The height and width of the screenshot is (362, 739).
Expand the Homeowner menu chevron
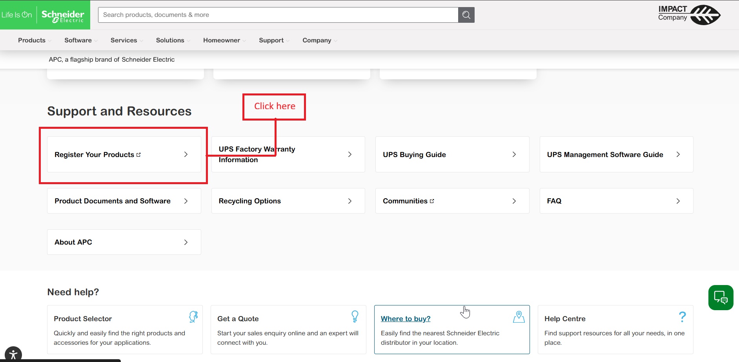coord(244,41)
